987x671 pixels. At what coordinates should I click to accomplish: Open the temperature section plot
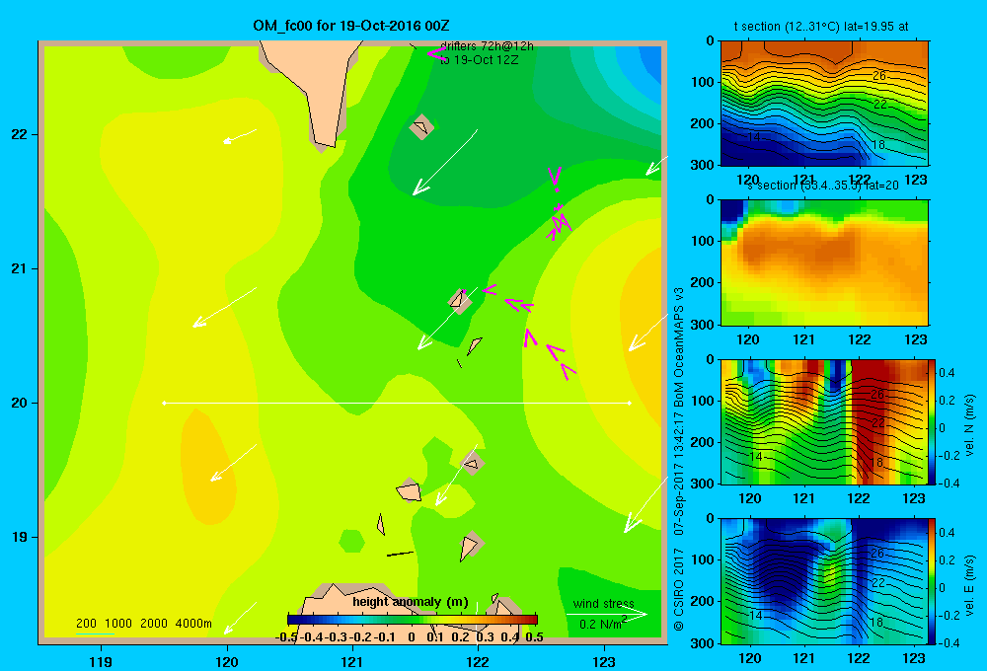click(824, 104)
